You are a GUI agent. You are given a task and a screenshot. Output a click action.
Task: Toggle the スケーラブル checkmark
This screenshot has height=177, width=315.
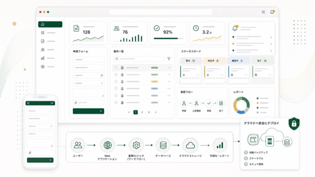(246, 158)
